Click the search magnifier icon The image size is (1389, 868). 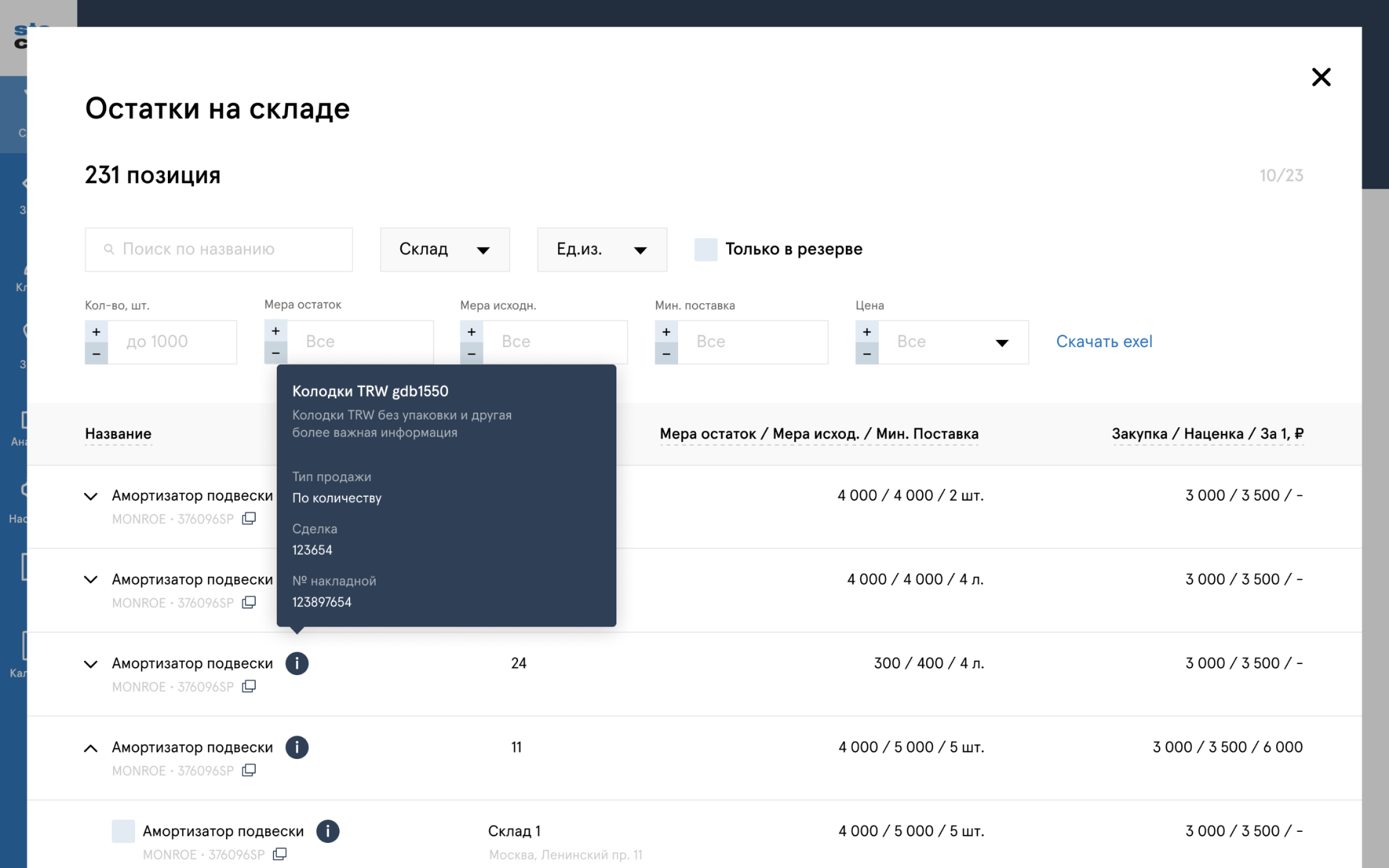(109, 249)
